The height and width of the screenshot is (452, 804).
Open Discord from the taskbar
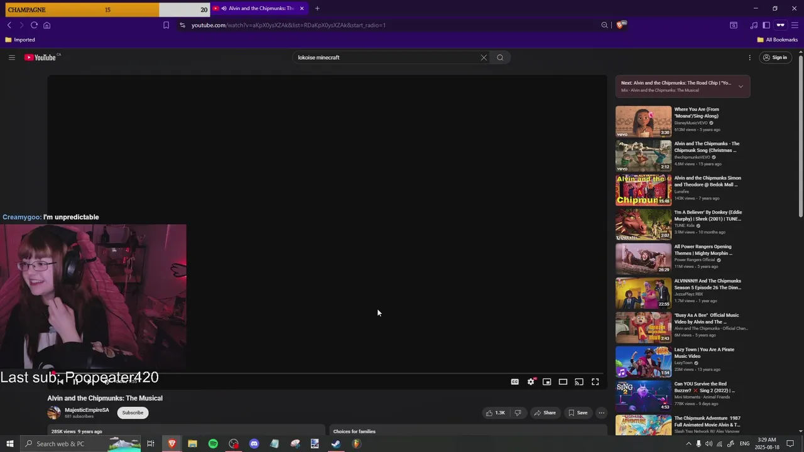click(x=254, y=444)
